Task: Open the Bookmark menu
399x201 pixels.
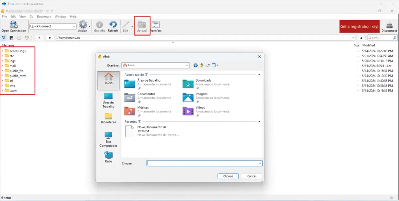Action: (x=44, y=17)
